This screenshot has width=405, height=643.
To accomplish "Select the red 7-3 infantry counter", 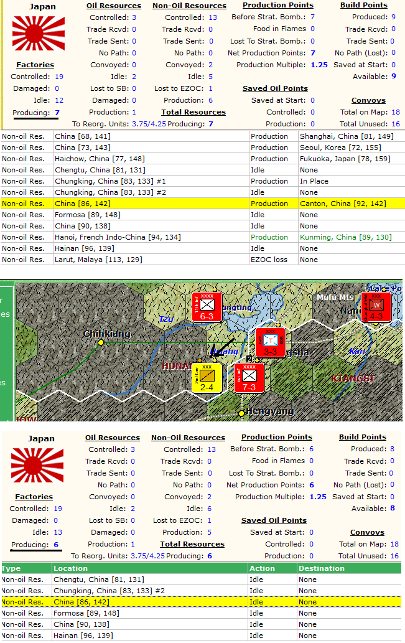I will coord(249,378).
